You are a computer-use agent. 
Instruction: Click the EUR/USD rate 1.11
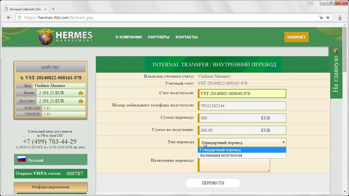pos(47,108)
